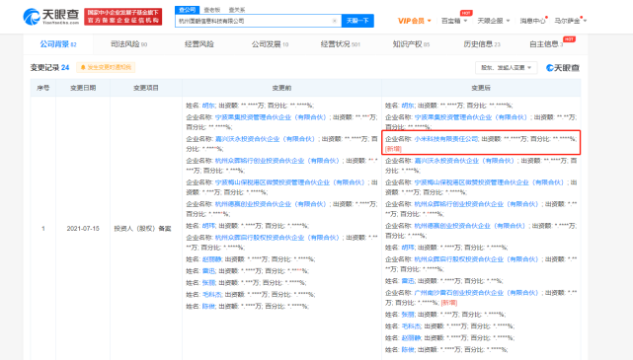Open 小米科技有限责任公司 link
633x360 pixels.
tap(446, 139)
